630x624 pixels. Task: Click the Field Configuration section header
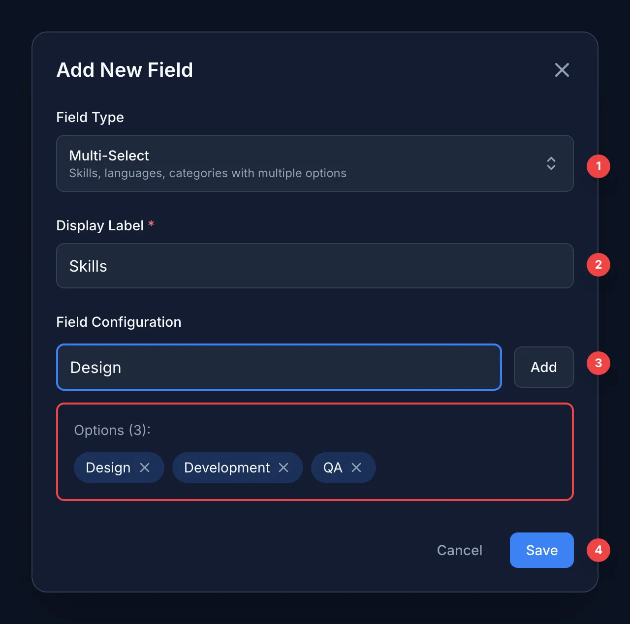[x=119, y=322]
